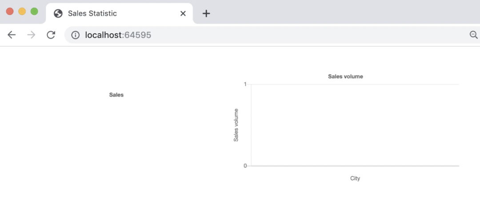Click the "Sales" chart title
Screen dimensions: 480x208
pyautogui.click(x=116, y=95)
